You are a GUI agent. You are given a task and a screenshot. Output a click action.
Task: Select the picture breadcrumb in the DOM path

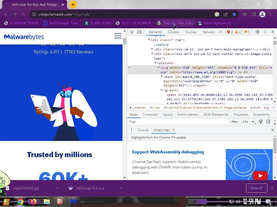pyautogui.click(x=255, y=107)
